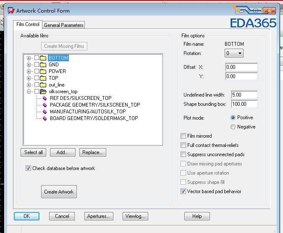Click the Artwork Control Form title icon
The height and width of the screenshot is (233, 283).
[x=11, y=10]
